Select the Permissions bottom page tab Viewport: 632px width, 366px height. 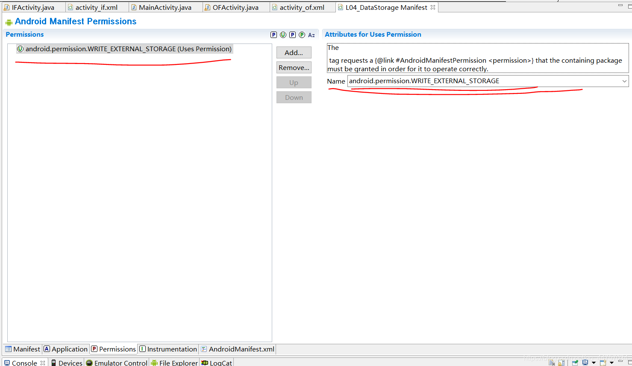point(113,349)
